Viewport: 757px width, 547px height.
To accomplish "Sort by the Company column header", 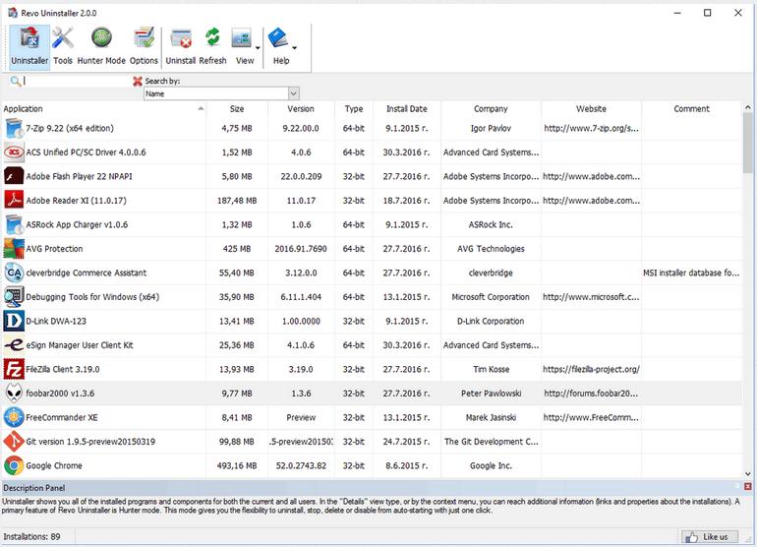I will click(x=491, y=109).
